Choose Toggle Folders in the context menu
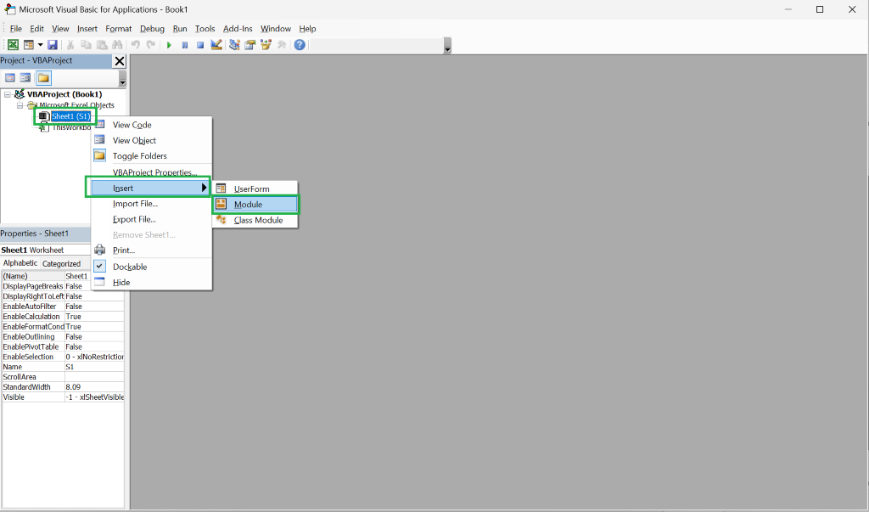The width and height of the screenshot is (869, 512). 151,156
